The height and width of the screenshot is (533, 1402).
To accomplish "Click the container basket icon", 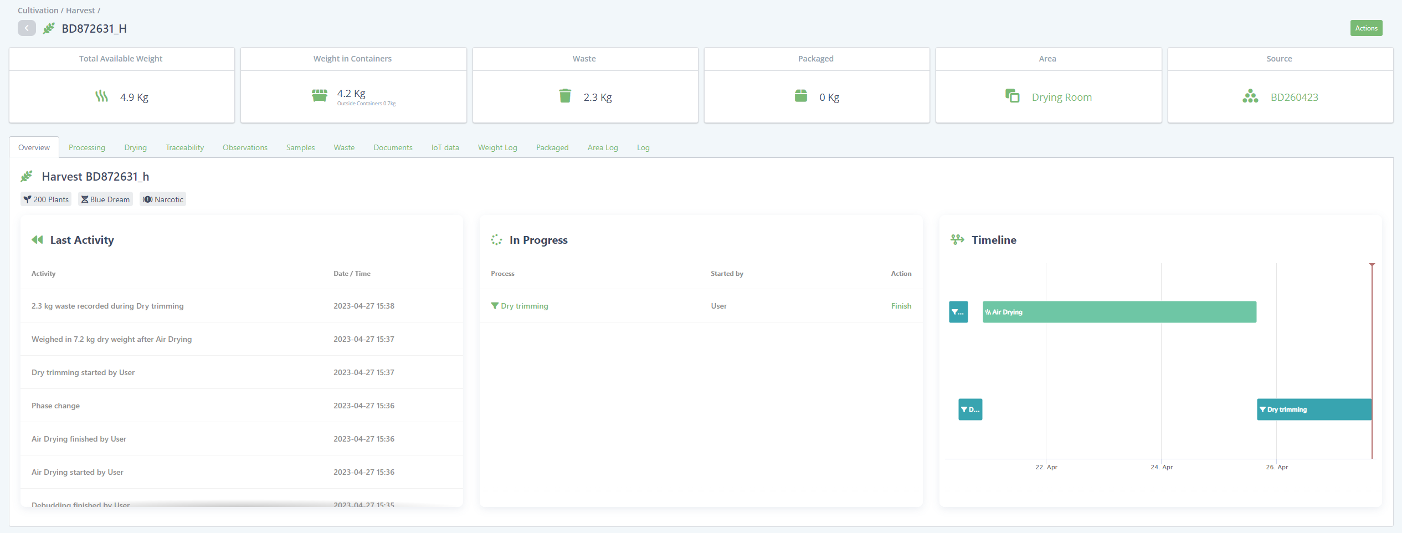I will (320, 96).
